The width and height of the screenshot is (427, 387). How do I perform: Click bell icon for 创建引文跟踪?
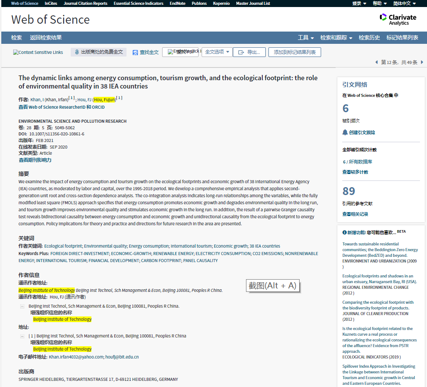345,132
